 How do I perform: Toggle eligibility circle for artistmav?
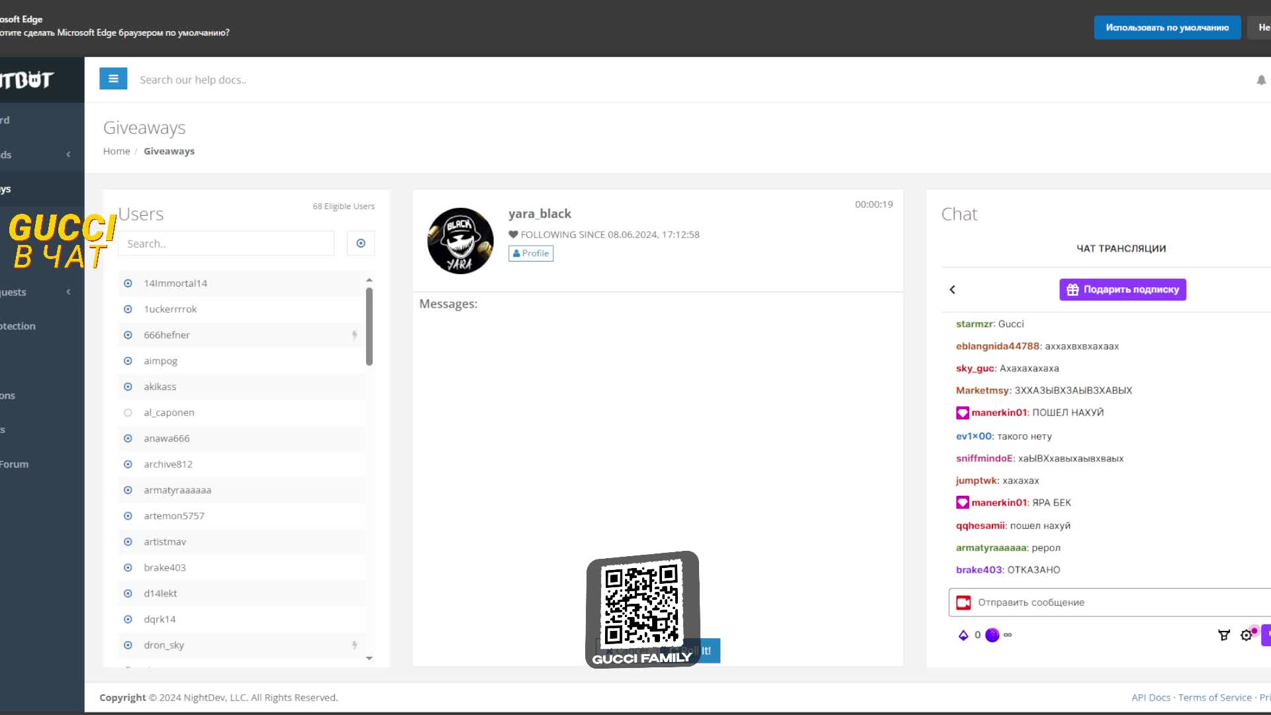click(x=128, y=542)
